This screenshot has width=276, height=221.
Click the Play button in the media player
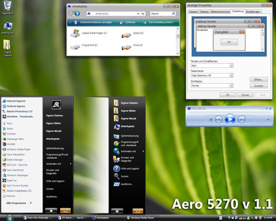click(x=230, y=119)
